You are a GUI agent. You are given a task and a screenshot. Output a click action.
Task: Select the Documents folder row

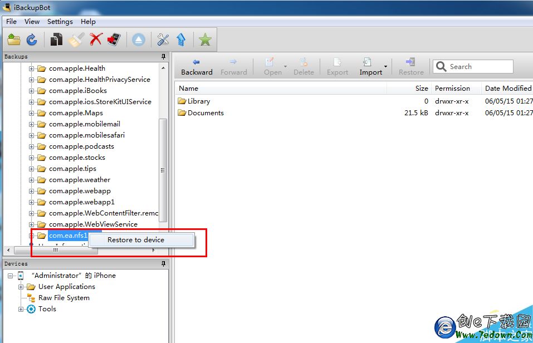[x=206, y=113]
